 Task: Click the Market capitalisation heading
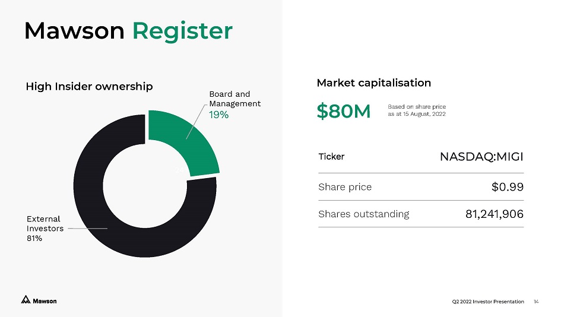pos(374,83)
